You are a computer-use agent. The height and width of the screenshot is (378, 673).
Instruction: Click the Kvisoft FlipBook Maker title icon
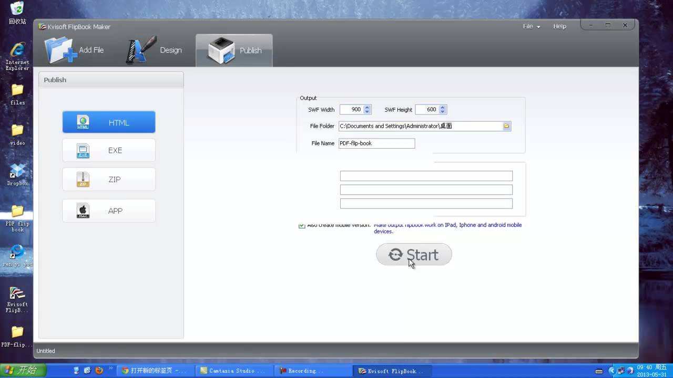coord(42,27)
